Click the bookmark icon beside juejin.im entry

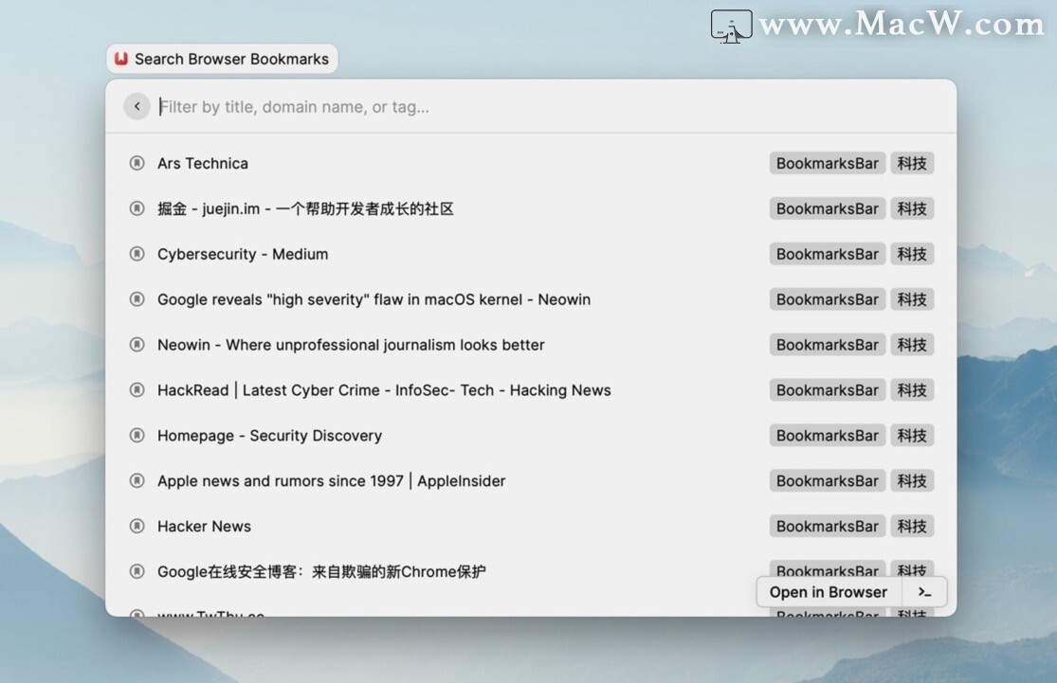point(137,208)
